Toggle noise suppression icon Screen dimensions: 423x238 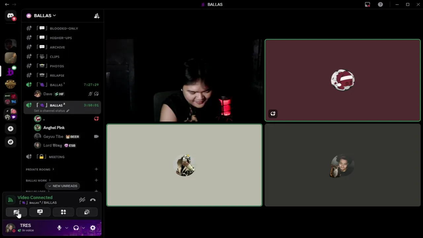point(82,200)
